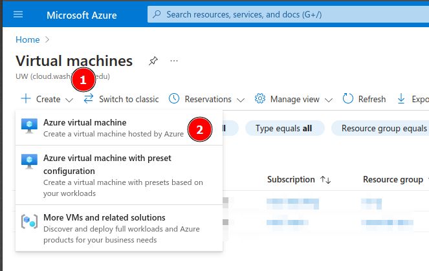
Task: Click the Refresh circular arrow icon
Action: pyautogui.click(x=348, y=98)
